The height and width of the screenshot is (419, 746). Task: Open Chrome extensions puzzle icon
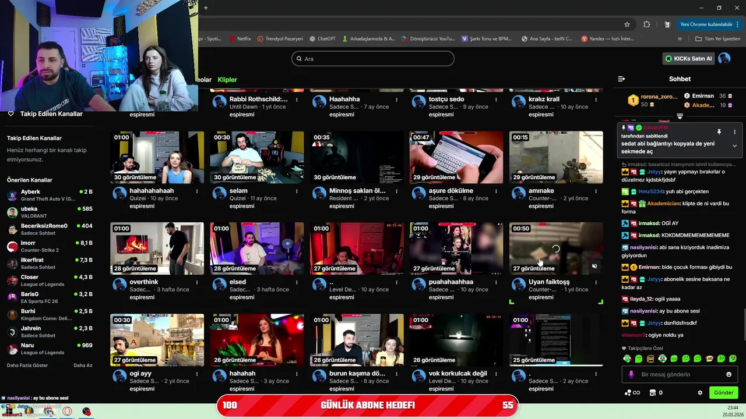(x=647, y=24)
